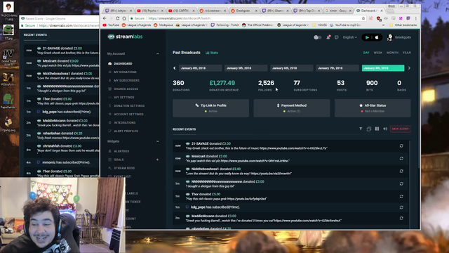Open the All-Star Status card

(373, 108)
